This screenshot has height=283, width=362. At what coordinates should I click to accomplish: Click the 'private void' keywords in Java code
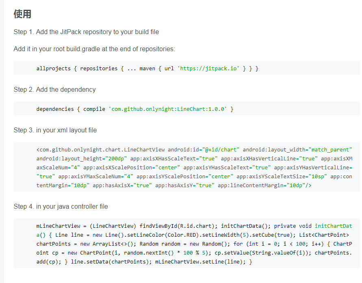pos(293,226)
